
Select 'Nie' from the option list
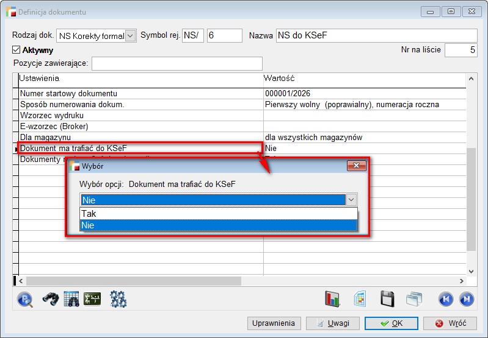[218, 225]
